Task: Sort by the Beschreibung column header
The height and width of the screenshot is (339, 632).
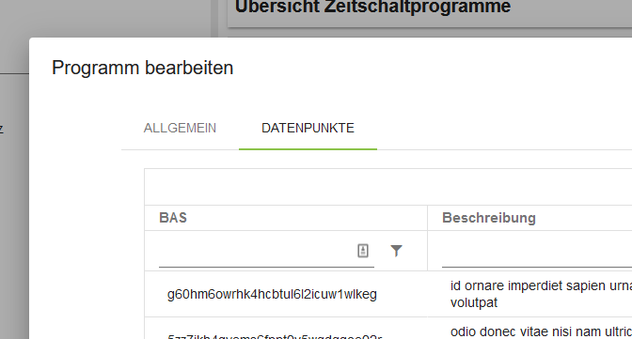Action: (489, 218)
